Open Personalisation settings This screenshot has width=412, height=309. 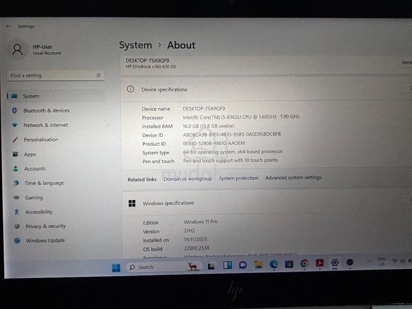coord(41,140)
